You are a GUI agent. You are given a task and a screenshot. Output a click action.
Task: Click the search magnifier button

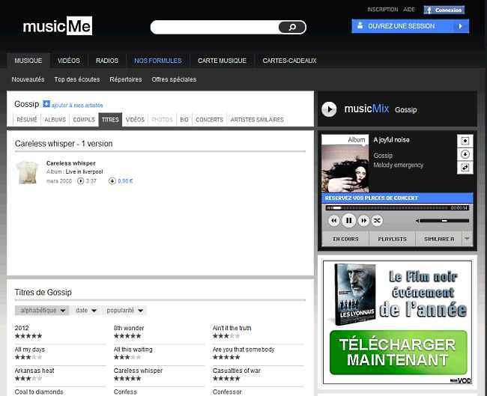[x=292, y=27]
